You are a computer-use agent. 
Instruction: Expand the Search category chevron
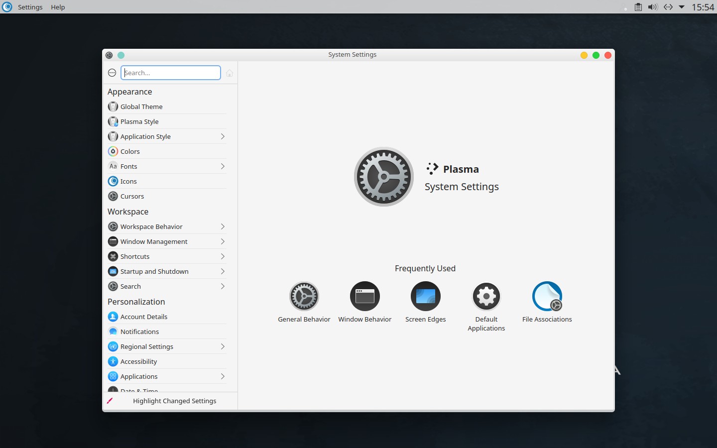point(223,286)
